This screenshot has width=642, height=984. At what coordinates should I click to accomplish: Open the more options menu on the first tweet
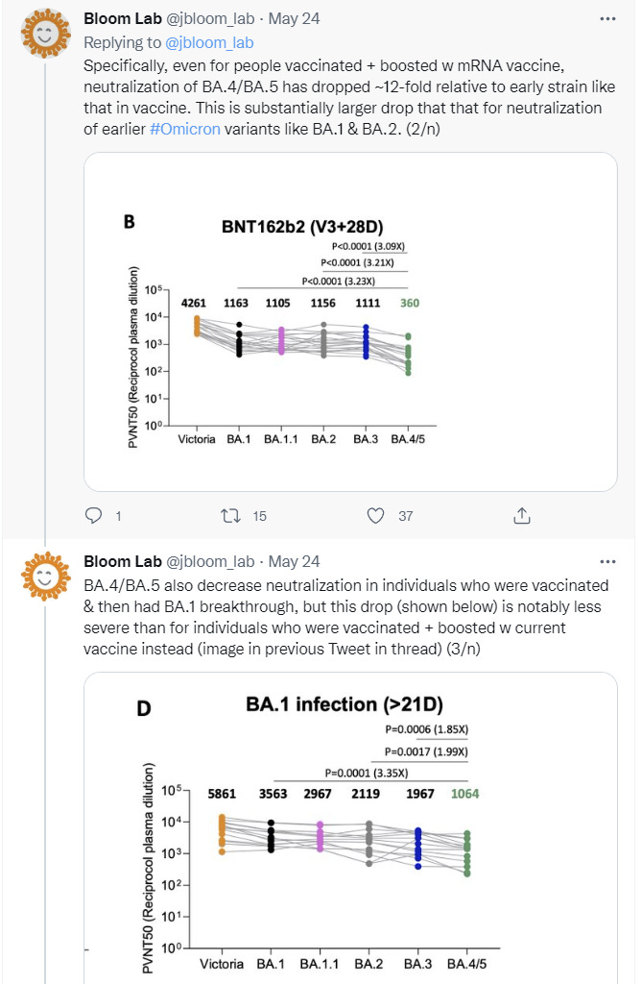(606, 18)
